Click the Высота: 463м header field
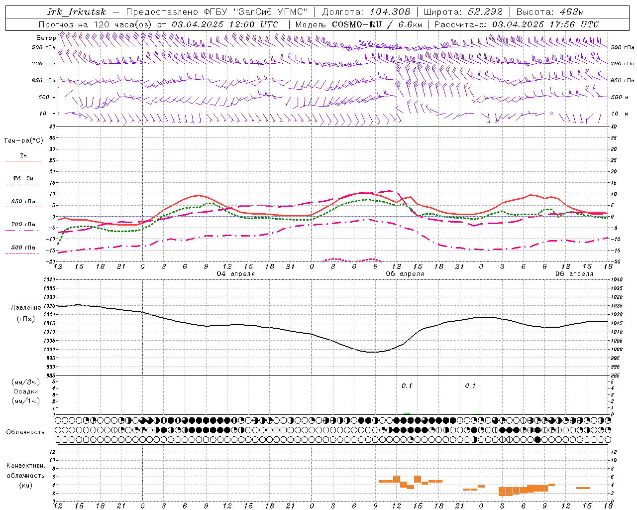 tap(550, 12)
